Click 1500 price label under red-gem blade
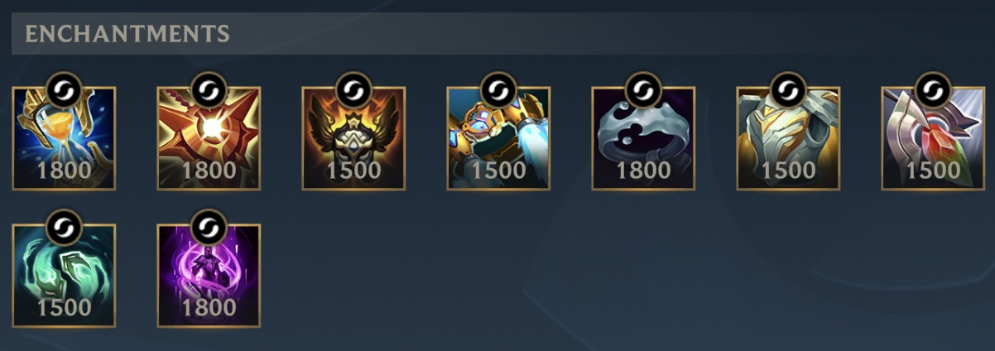Viewport: 995px width, 351px height. [x=933, y=171]
